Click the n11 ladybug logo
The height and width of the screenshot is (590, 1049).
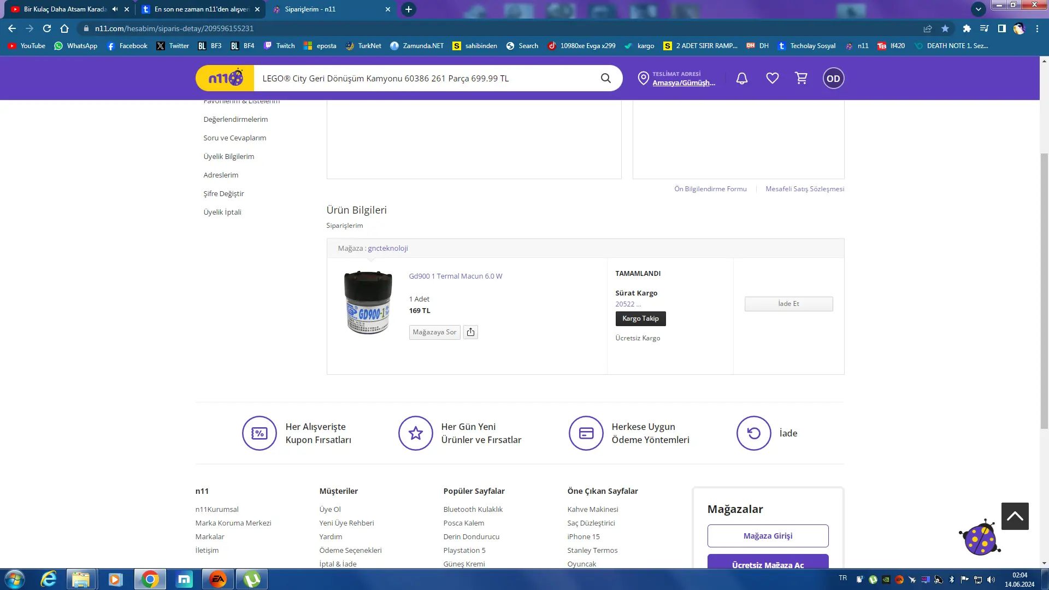[225, 78]
